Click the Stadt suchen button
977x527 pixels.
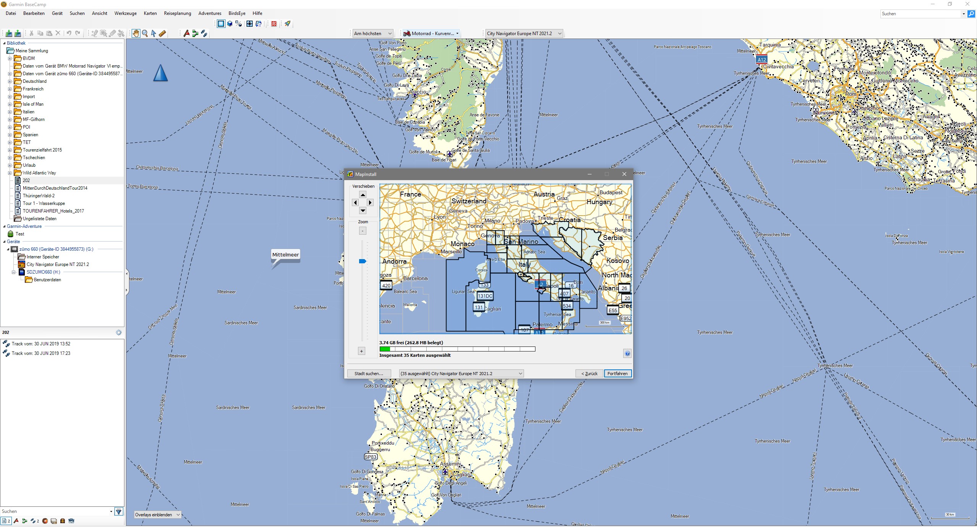click(x=369, y=374)
